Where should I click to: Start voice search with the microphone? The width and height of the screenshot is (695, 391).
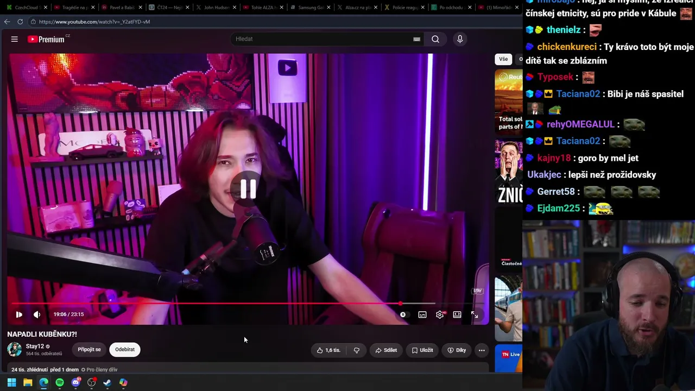pyautogui.click(x=460, y=39)
